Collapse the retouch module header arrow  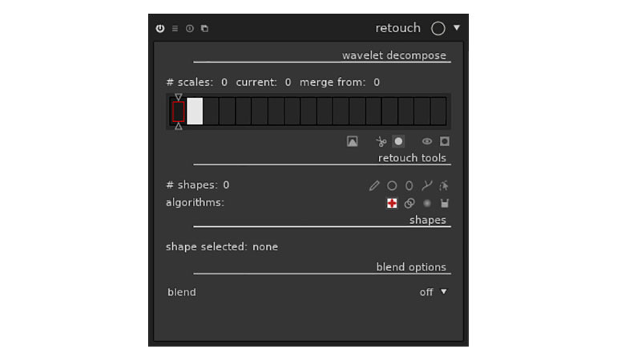pyautogui.click(x=457, y=28)
